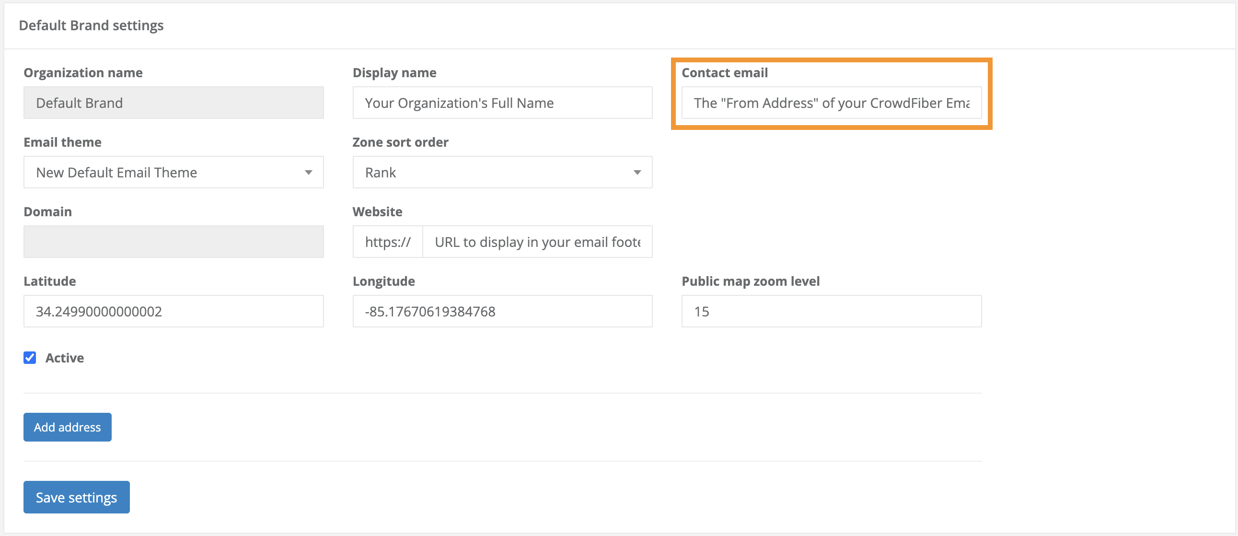Click into the Display name field
Screen dimensions: 1238x536
(502, 103)
